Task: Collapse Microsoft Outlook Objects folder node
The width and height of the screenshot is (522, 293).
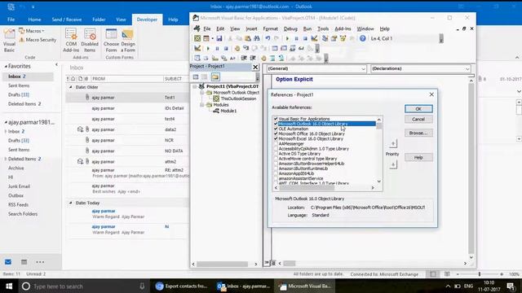Action: [202, 93]
